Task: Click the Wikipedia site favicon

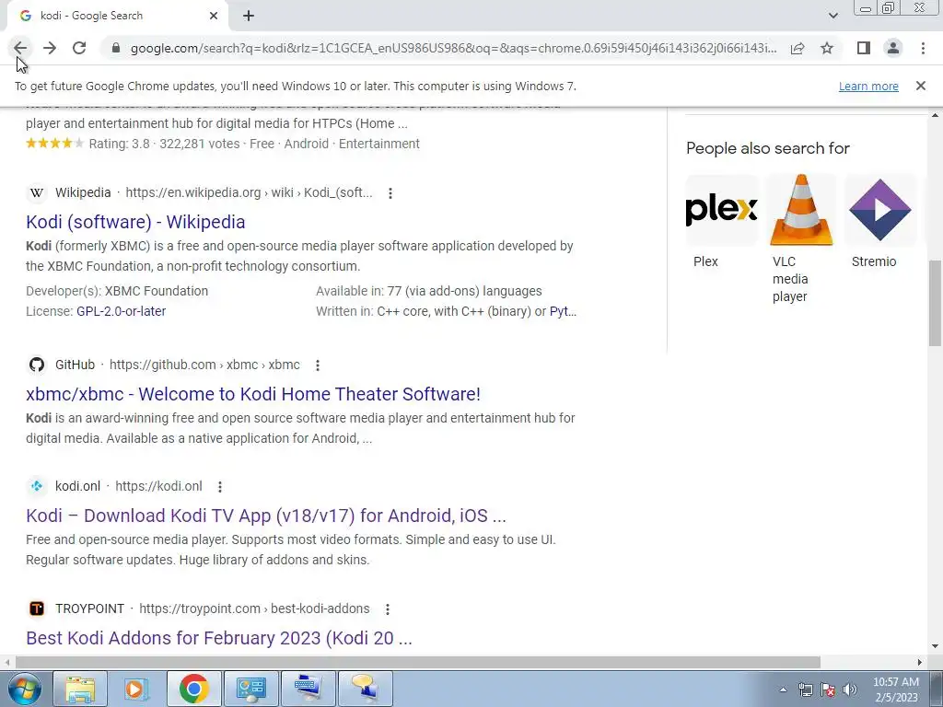Action: pyautogui.click(x=37, y=193)
